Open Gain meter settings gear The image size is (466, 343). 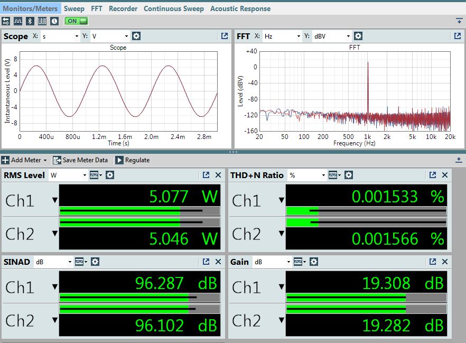313,262
